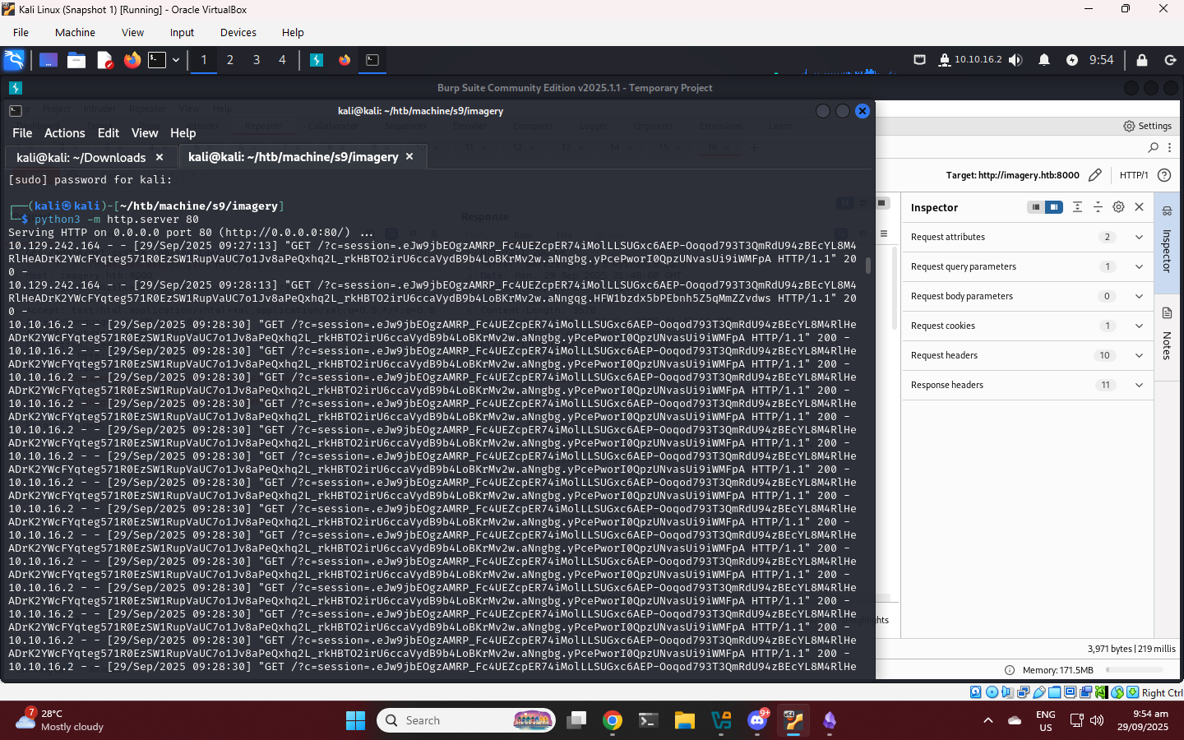Click the Kali dragon applications menu icon
The height and width of the screenshot is (740, 1184).
14,60
